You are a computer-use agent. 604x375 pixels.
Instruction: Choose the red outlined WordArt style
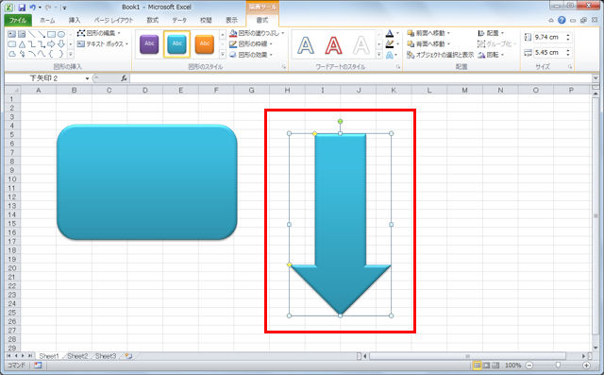333,45
